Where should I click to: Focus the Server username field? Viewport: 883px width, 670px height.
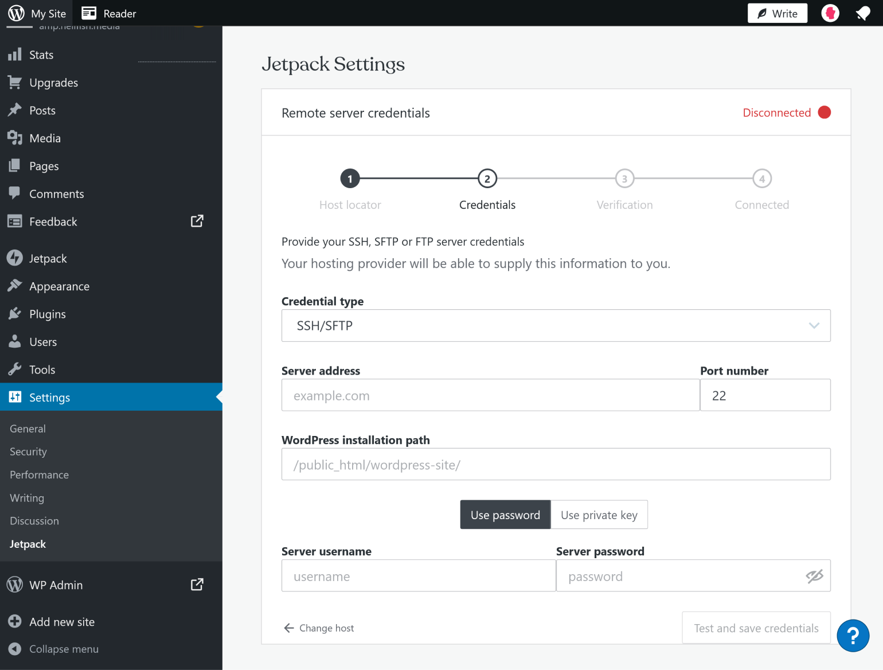pyautogui.click(x=419, y=576)
